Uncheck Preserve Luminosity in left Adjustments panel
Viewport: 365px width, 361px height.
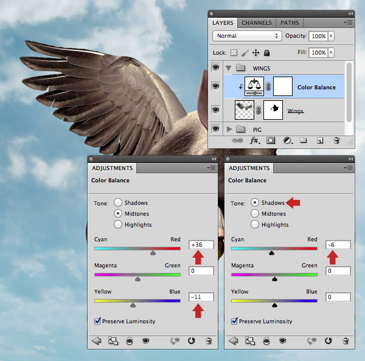pos(97,321)
